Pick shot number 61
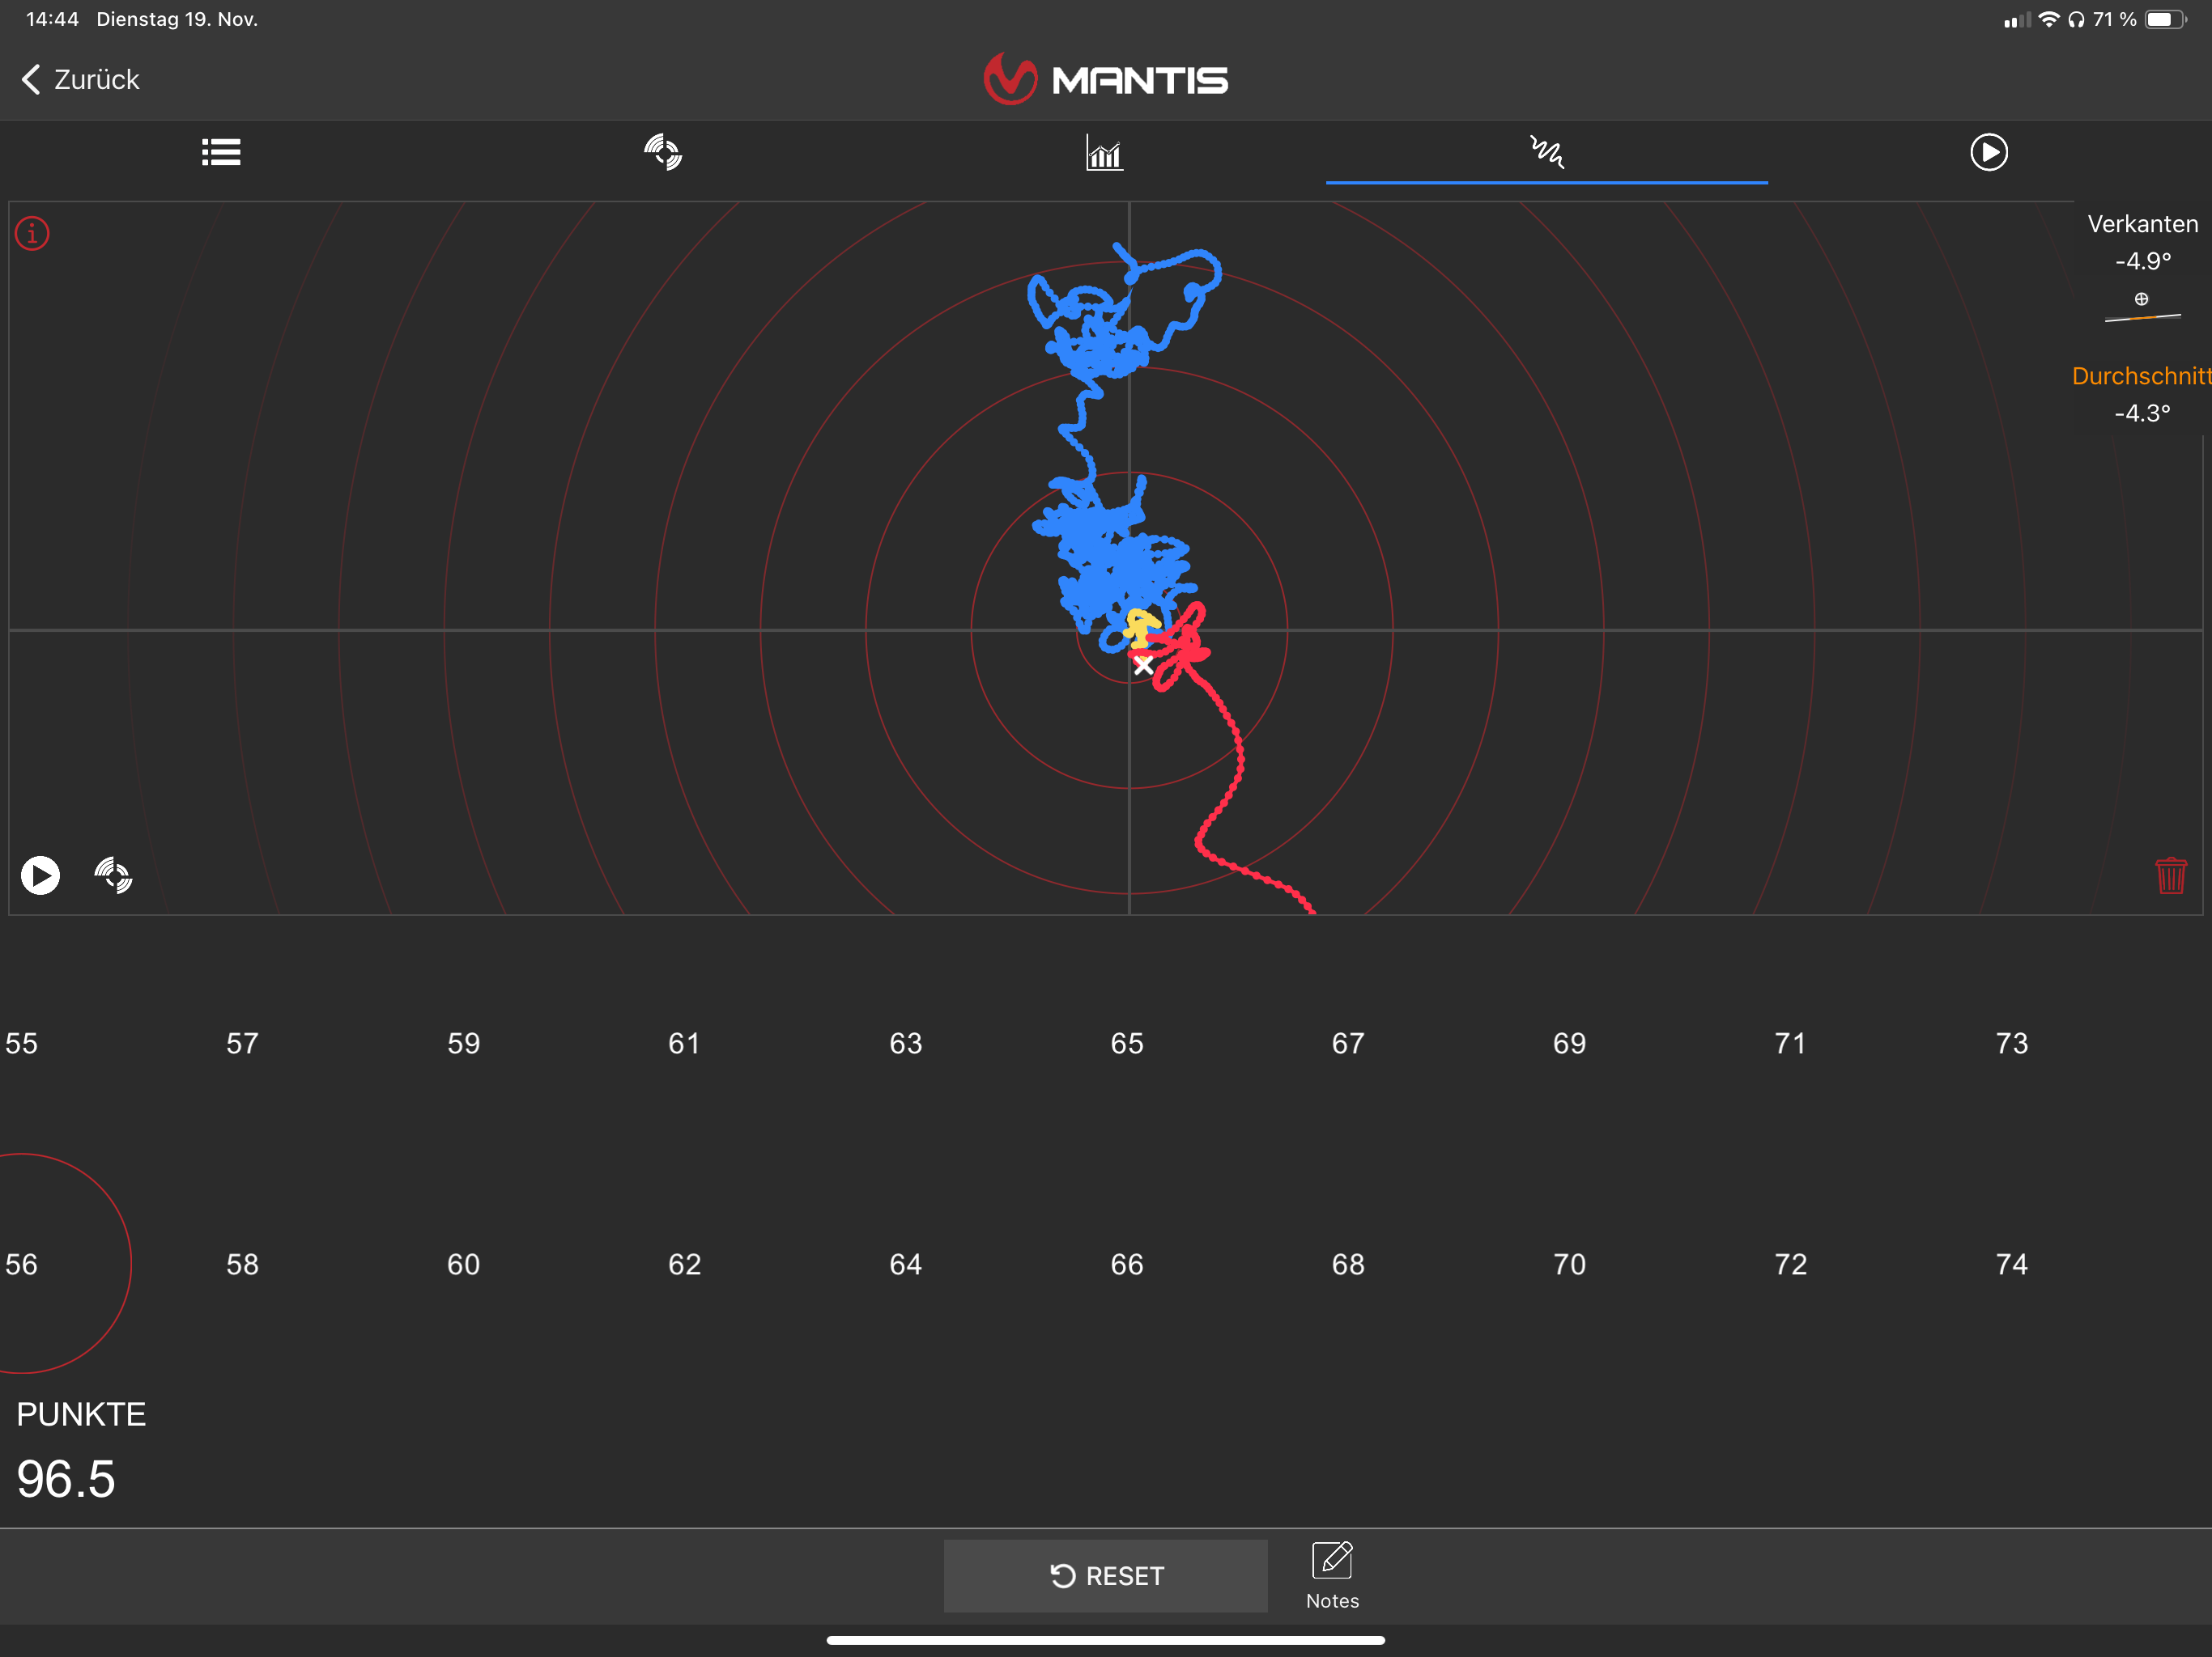2212x1657 pixels. point(684,1044)
